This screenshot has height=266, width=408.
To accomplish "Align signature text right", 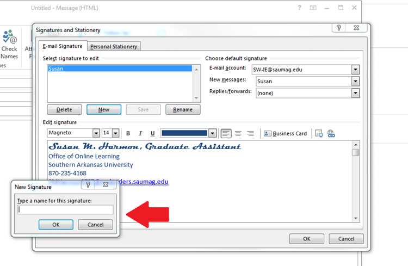I will point(250,133).
